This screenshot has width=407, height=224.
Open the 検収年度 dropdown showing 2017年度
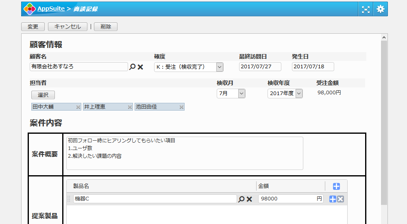[x=299, y=94]
